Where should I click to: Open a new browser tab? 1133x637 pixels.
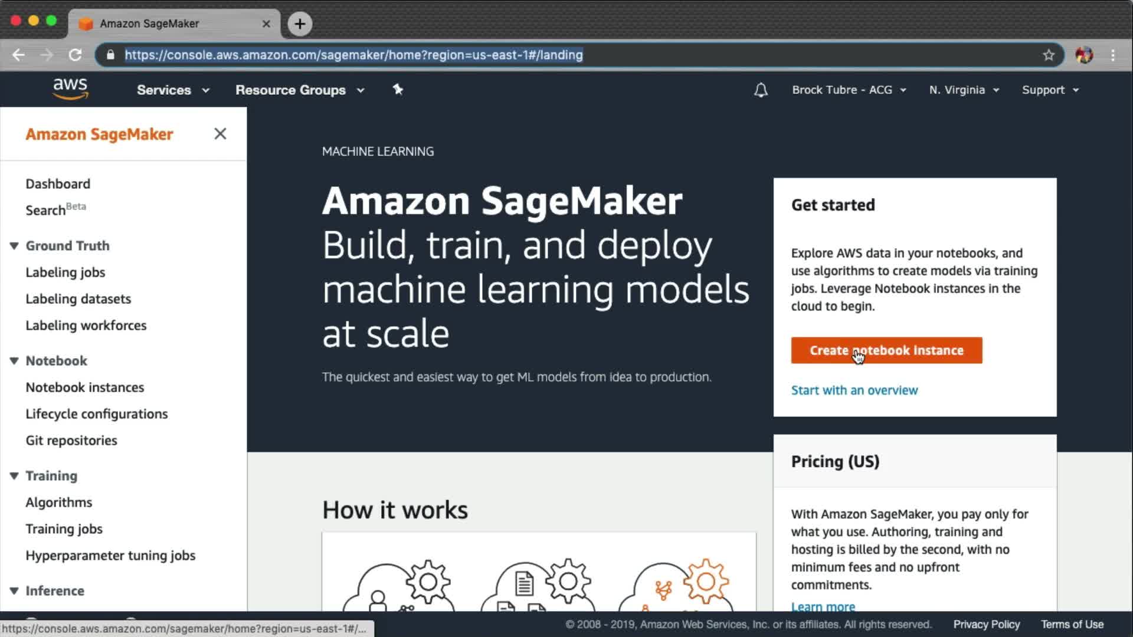point(300,24)
